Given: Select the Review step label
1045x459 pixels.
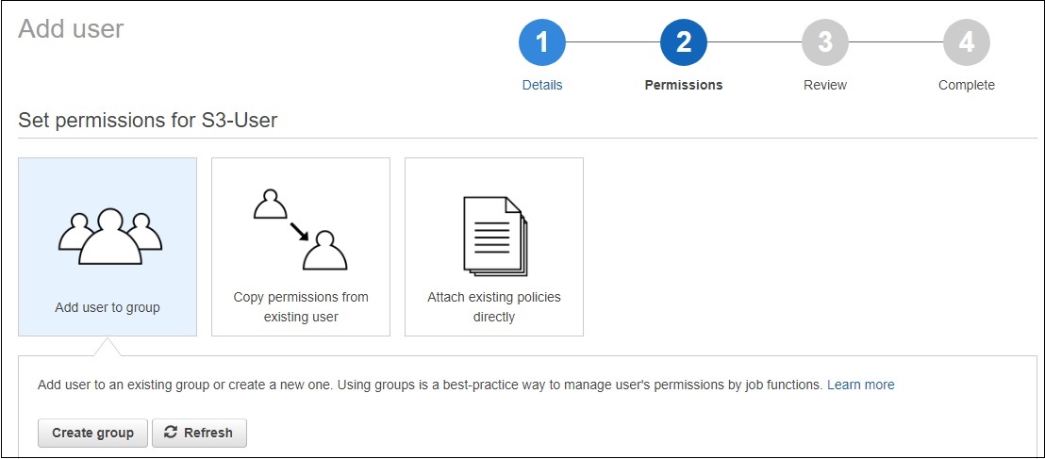Looking at the screenshot, I should (x=825, y=85).
